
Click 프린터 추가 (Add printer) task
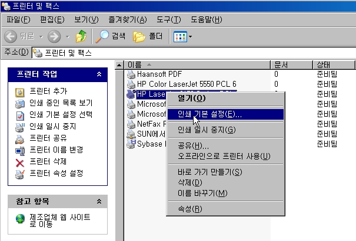(x=48, y=91)
